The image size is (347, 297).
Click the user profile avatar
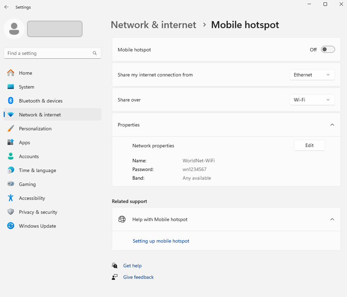pos(14,29)
